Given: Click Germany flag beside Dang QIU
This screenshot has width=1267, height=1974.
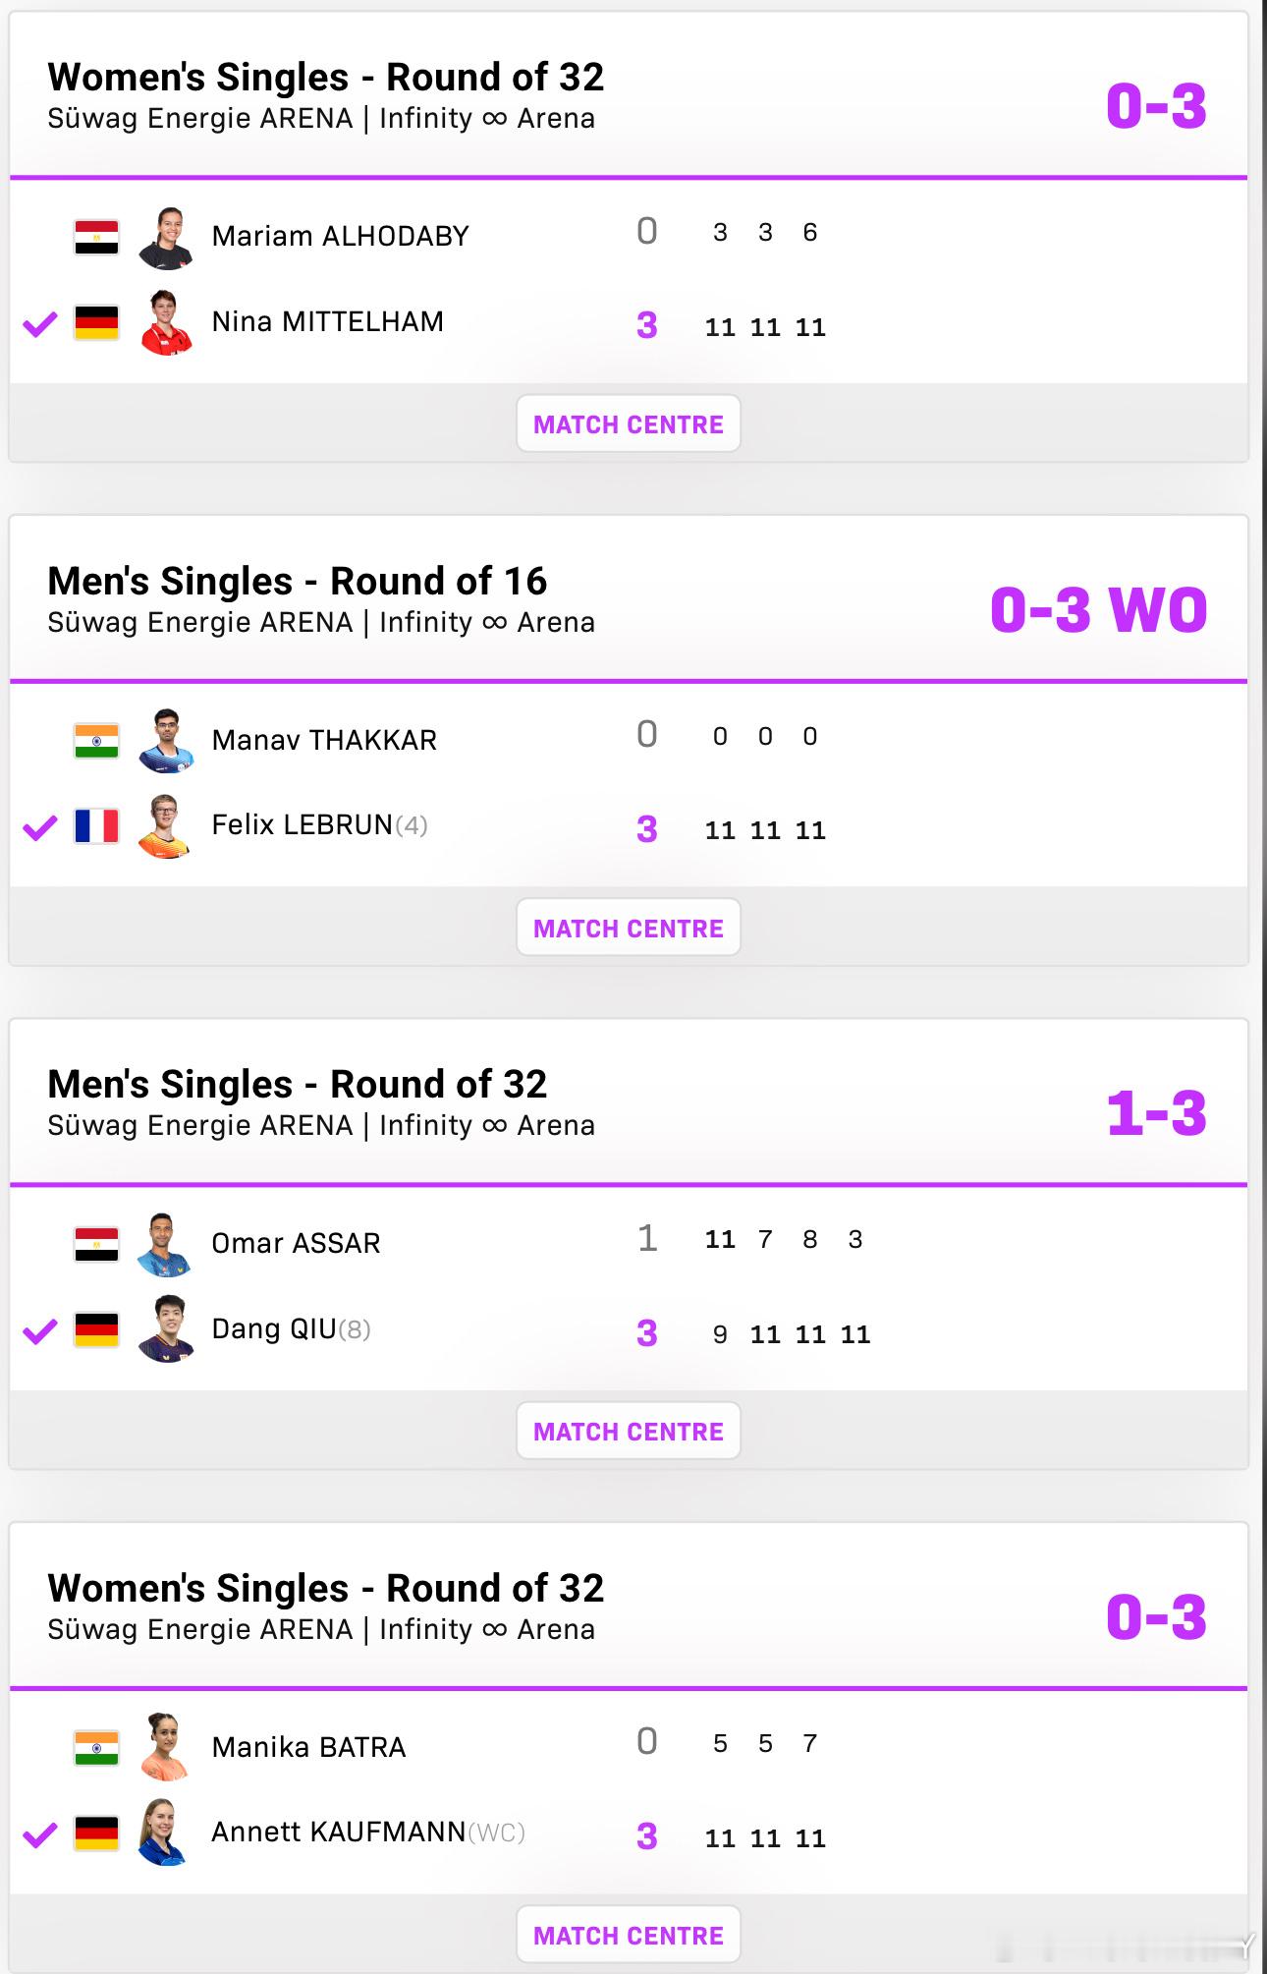Looking at the screenshot, I should coord(96,1329).
